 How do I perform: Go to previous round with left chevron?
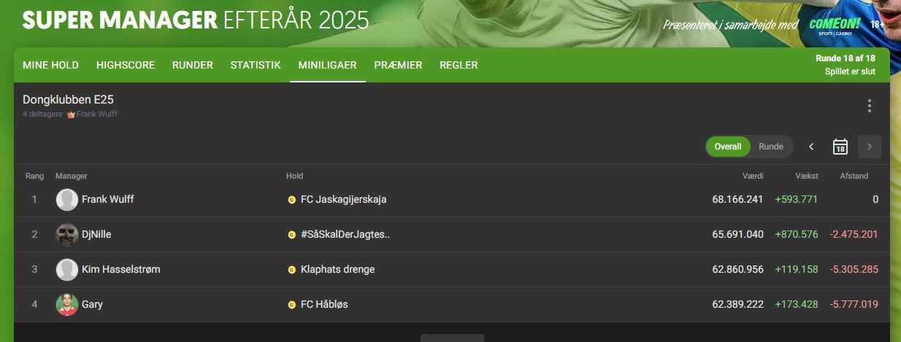point(811,147)
